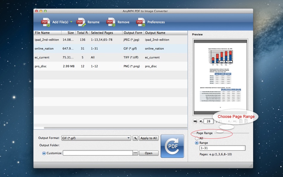Go to previous preview page
Screen dimensions: 283x177
coord(200,121)
